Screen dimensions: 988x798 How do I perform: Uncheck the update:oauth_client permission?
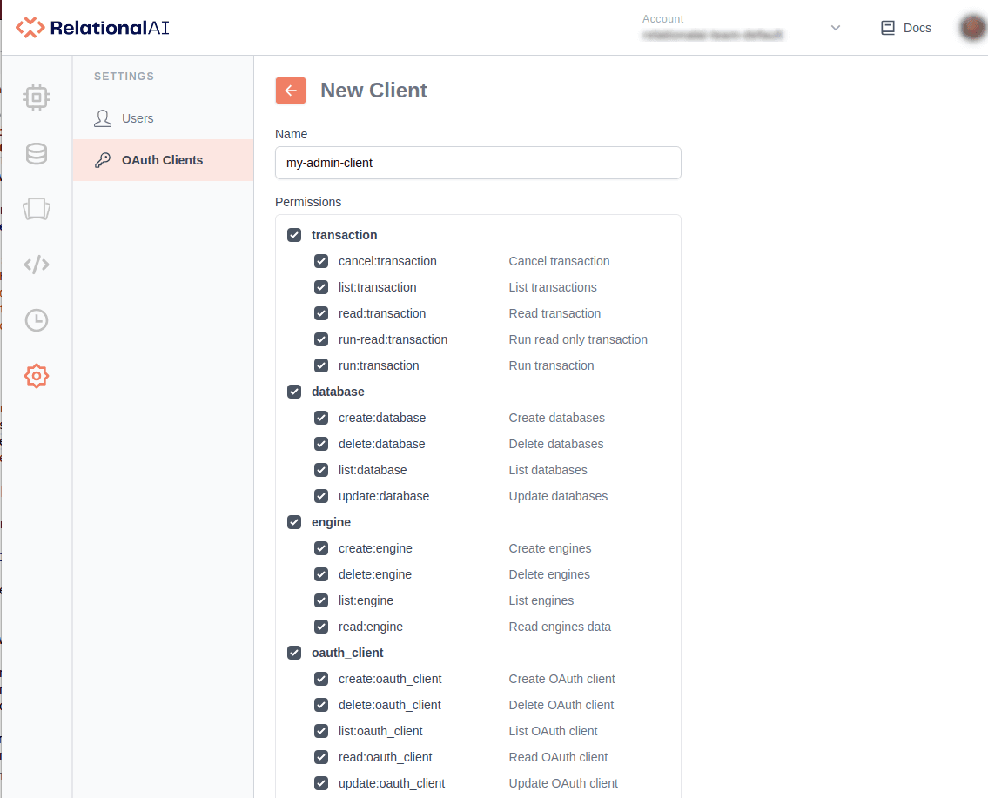point(321,783)
